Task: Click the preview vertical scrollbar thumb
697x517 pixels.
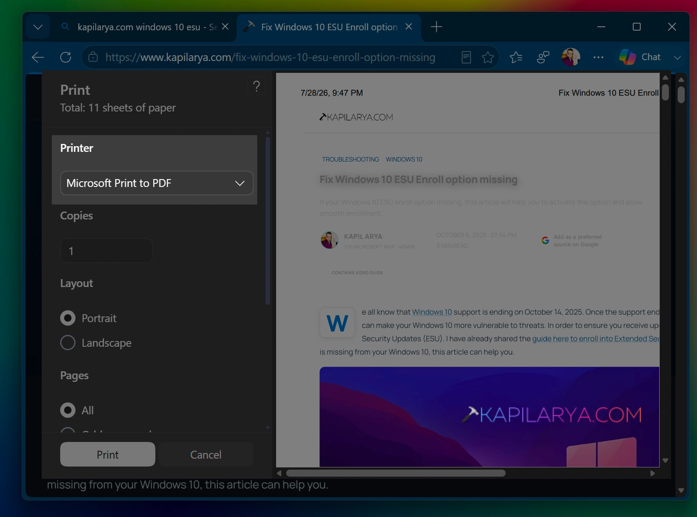Action: tap(665, 92)
